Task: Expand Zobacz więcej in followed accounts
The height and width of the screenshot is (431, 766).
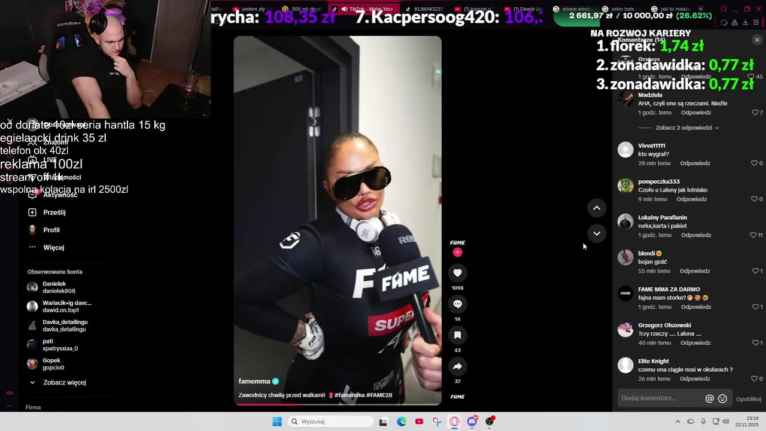Action: tap(65, 383)
